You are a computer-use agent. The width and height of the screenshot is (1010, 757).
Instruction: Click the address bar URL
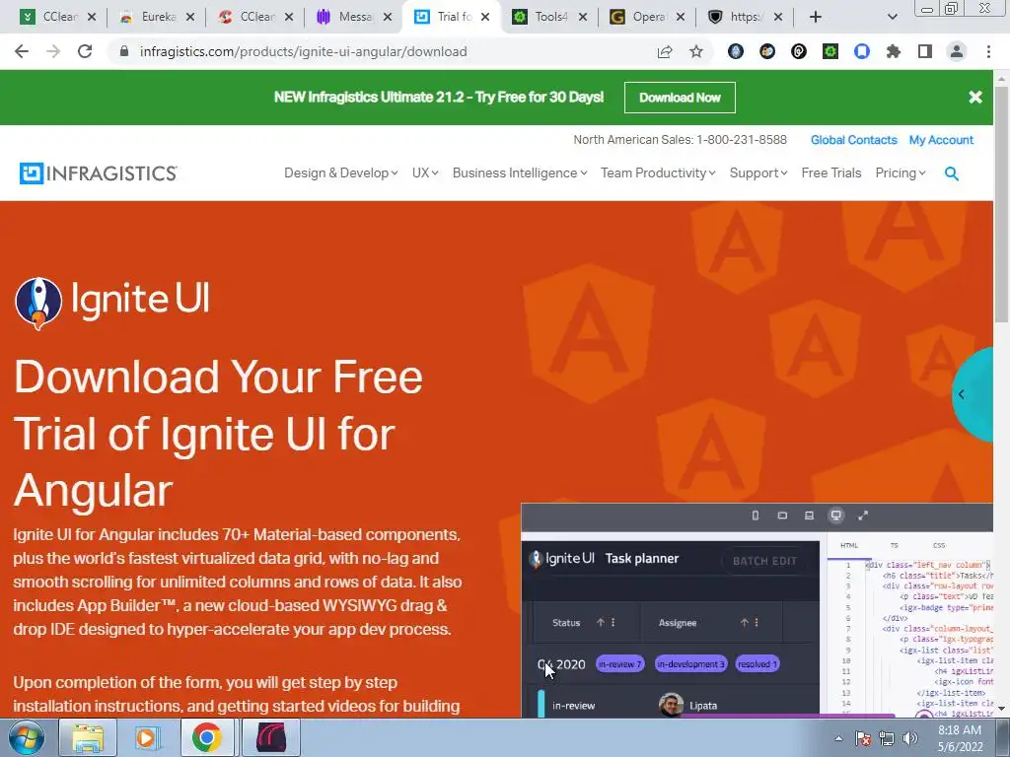pos(304,51)
